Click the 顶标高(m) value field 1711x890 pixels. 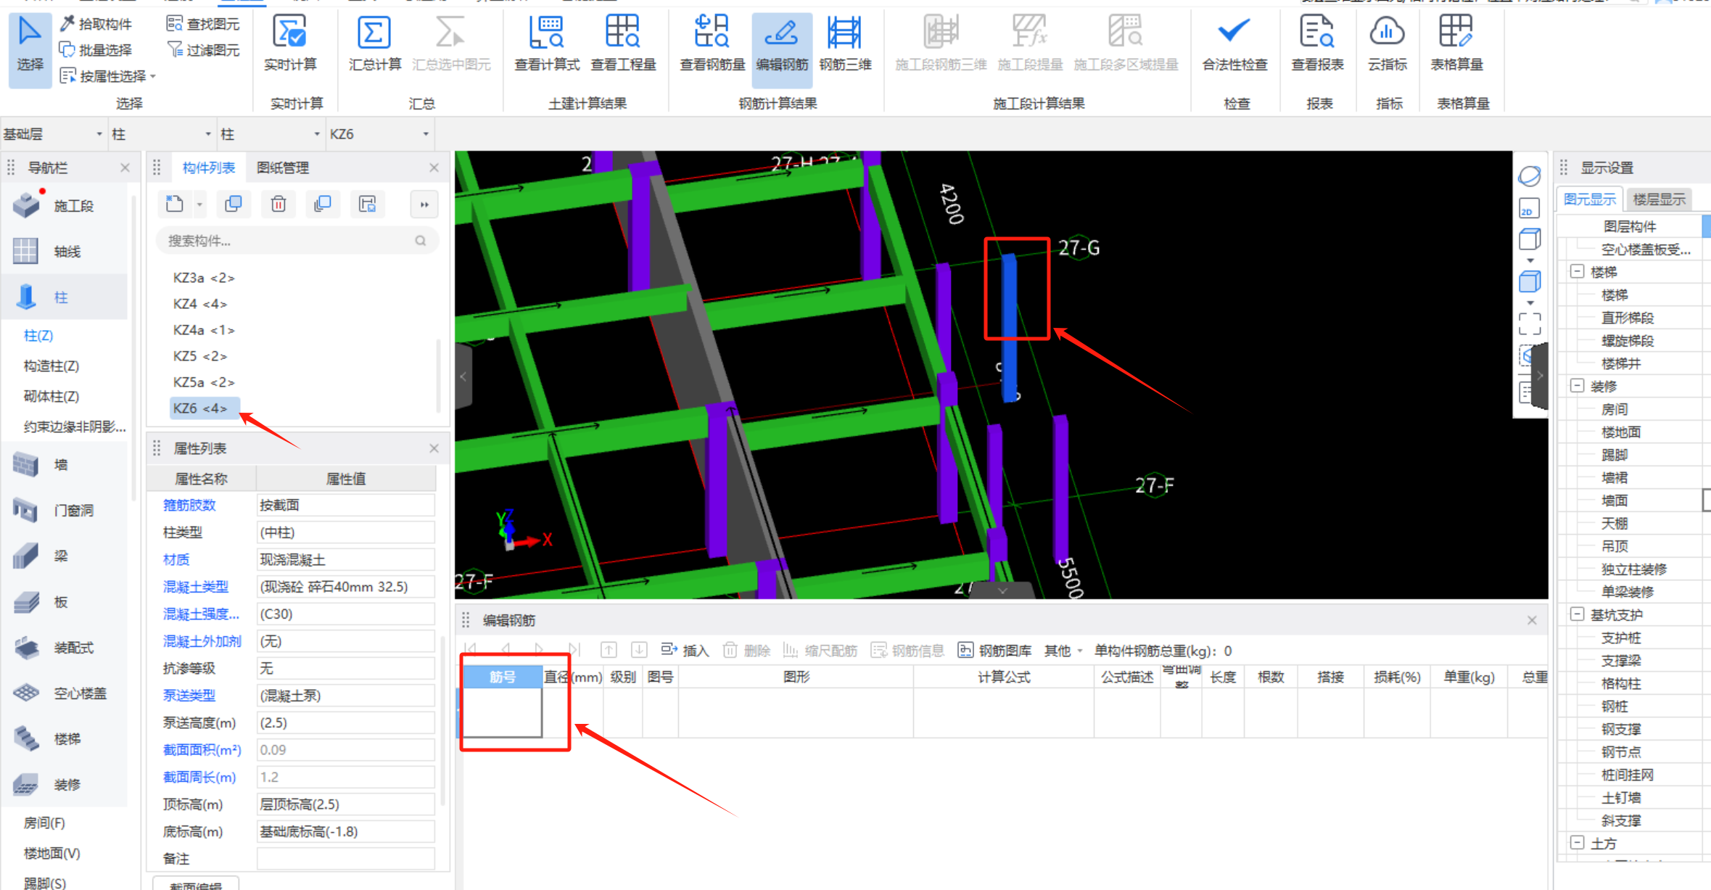pyautogui.click(x=345, y=804)
